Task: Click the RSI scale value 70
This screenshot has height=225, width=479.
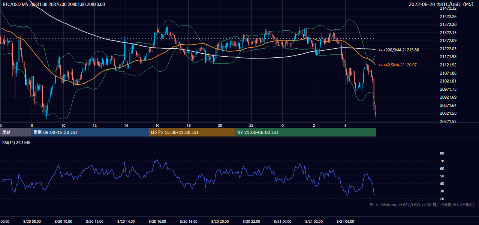Action: 442,161
